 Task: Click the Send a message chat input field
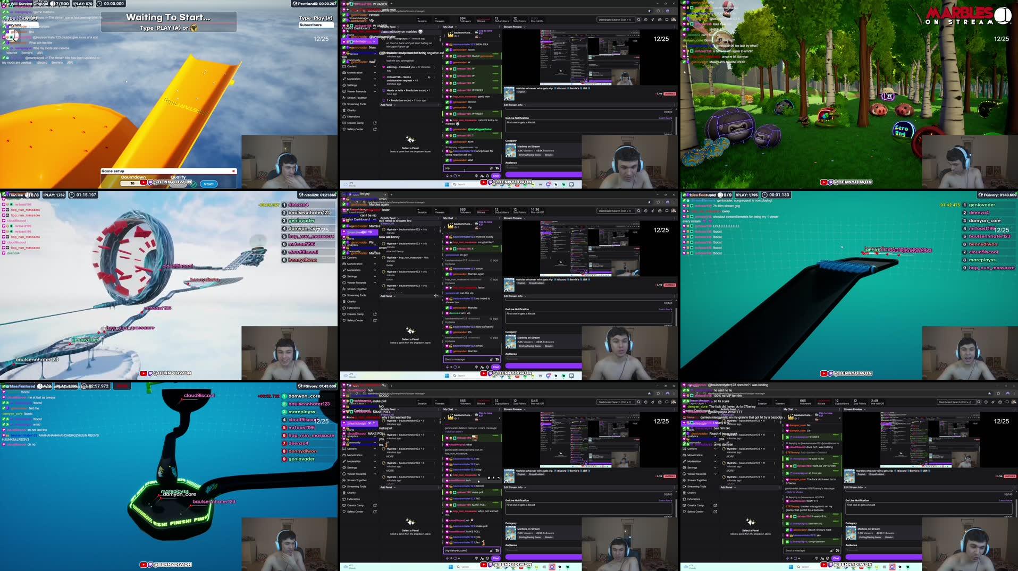(x=468, y=359)
